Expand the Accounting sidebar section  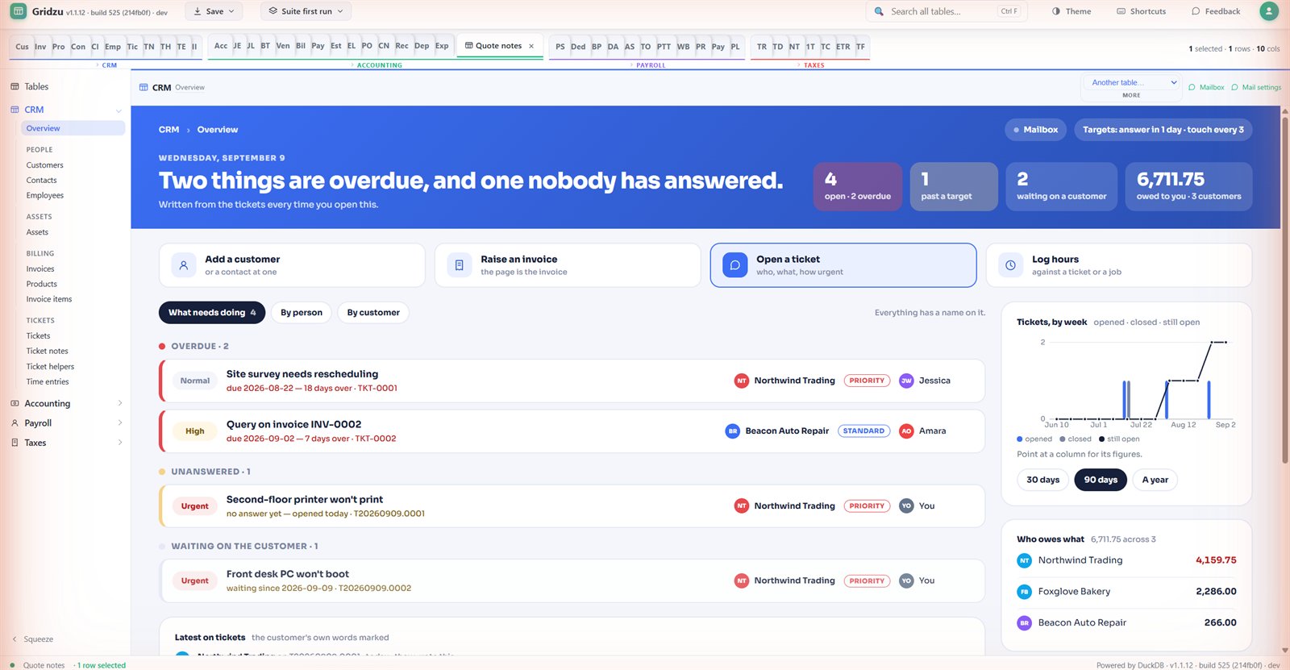(68, 403)
